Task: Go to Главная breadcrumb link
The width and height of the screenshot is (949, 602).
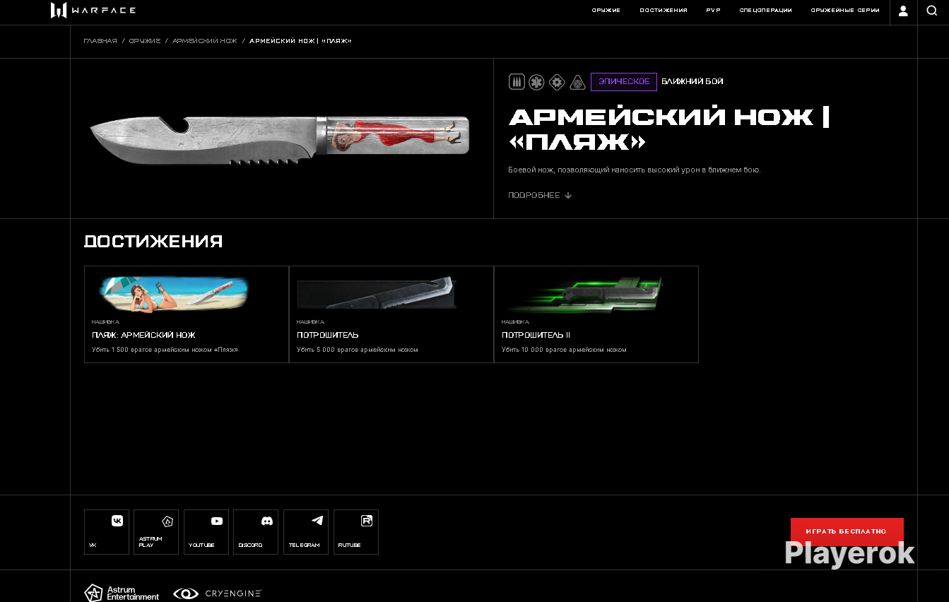Action: (100, 41)
